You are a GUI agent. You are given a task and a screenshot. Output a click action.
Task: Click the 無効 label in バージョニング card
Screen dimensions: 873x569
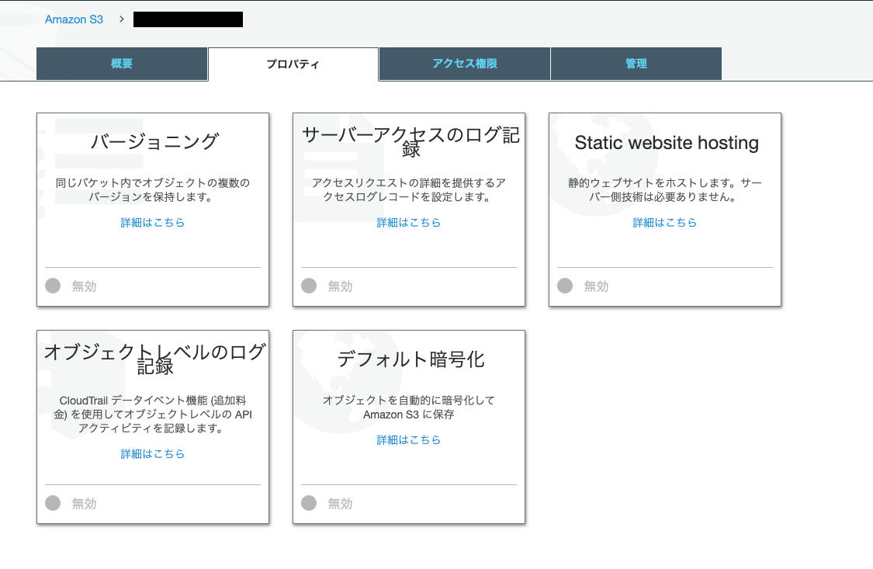pos(84,286)
